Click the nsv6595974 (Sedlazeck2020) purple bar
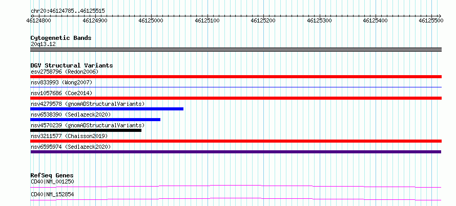Image resolution: width=456 pixels, height=206 pixels. (236, 152)
